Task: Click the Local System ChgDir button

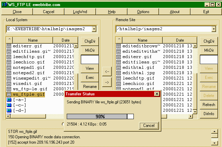Action: point(90,41)
